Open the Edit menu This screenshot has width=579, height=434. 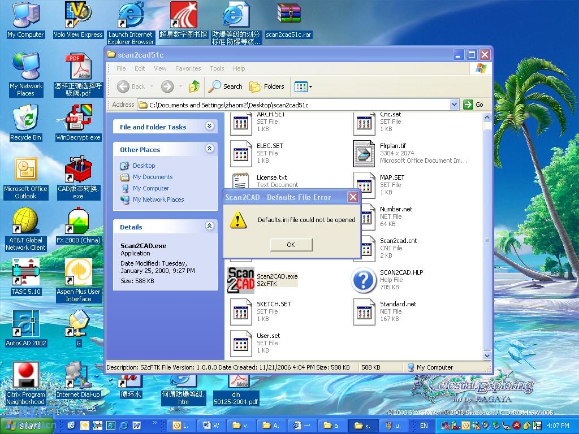140,68
